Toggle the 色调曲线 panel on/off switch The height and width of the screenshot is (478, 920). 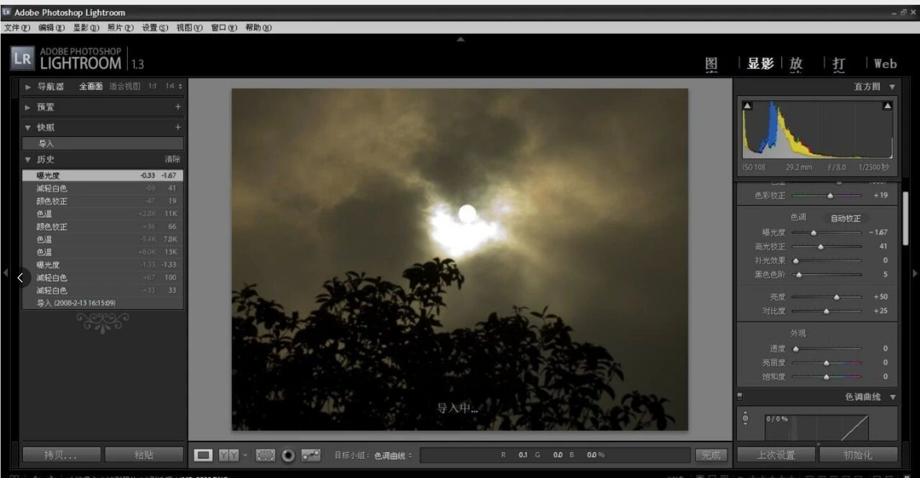click(740, 396)
